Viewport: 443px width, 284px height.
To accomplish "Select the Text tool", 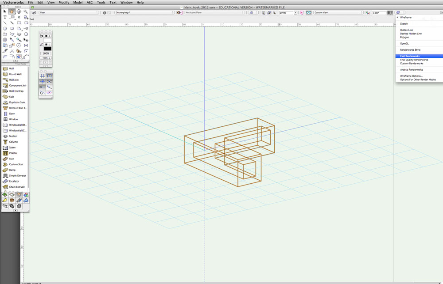I will 5,17.
